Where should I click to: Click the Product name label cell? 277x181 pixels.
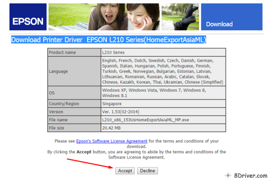click(x=74, y=52)
